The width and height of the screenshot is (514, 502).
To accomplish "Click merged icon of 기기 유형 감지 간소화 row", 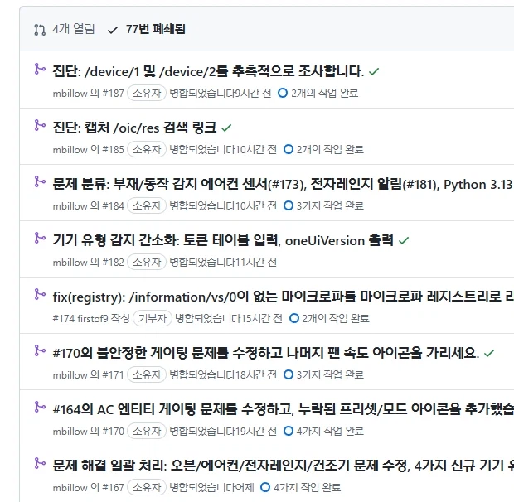I will pos(40,238).
